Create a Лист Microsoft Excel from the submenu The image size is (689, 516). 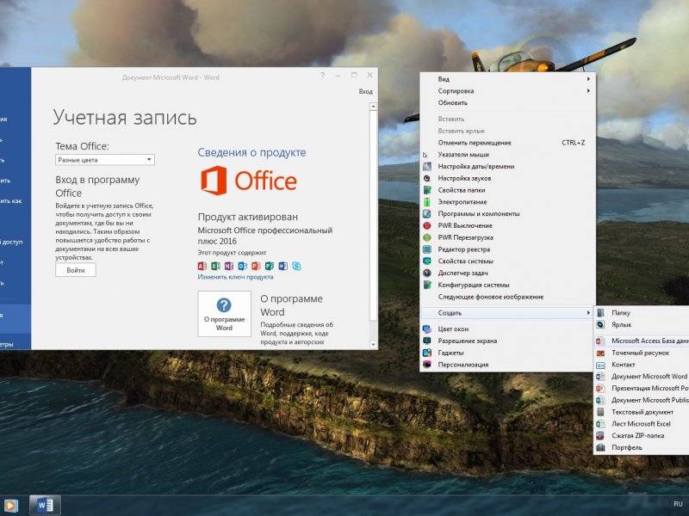pos(642,423)
